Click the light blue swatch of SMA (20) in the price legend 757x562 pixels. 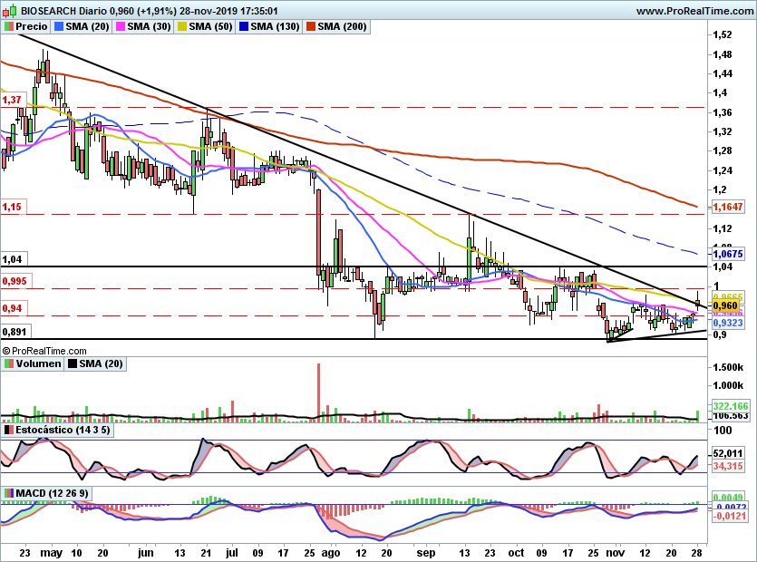(59, 26)
